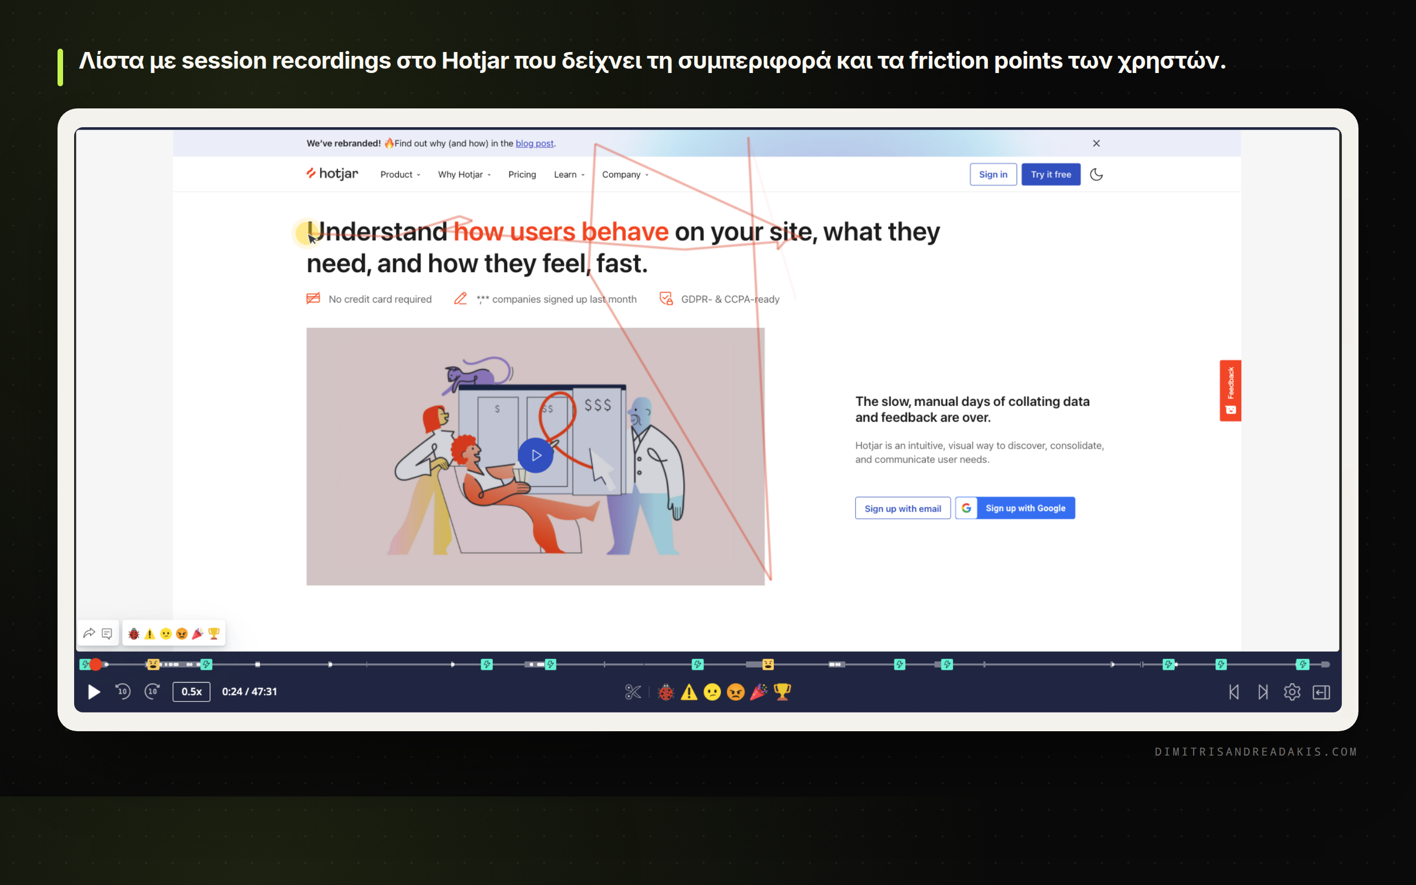This screenshot has height=885, width=1416.
Task: Select the confused face in the floating toolbar
Action: [x=166, y=634]
